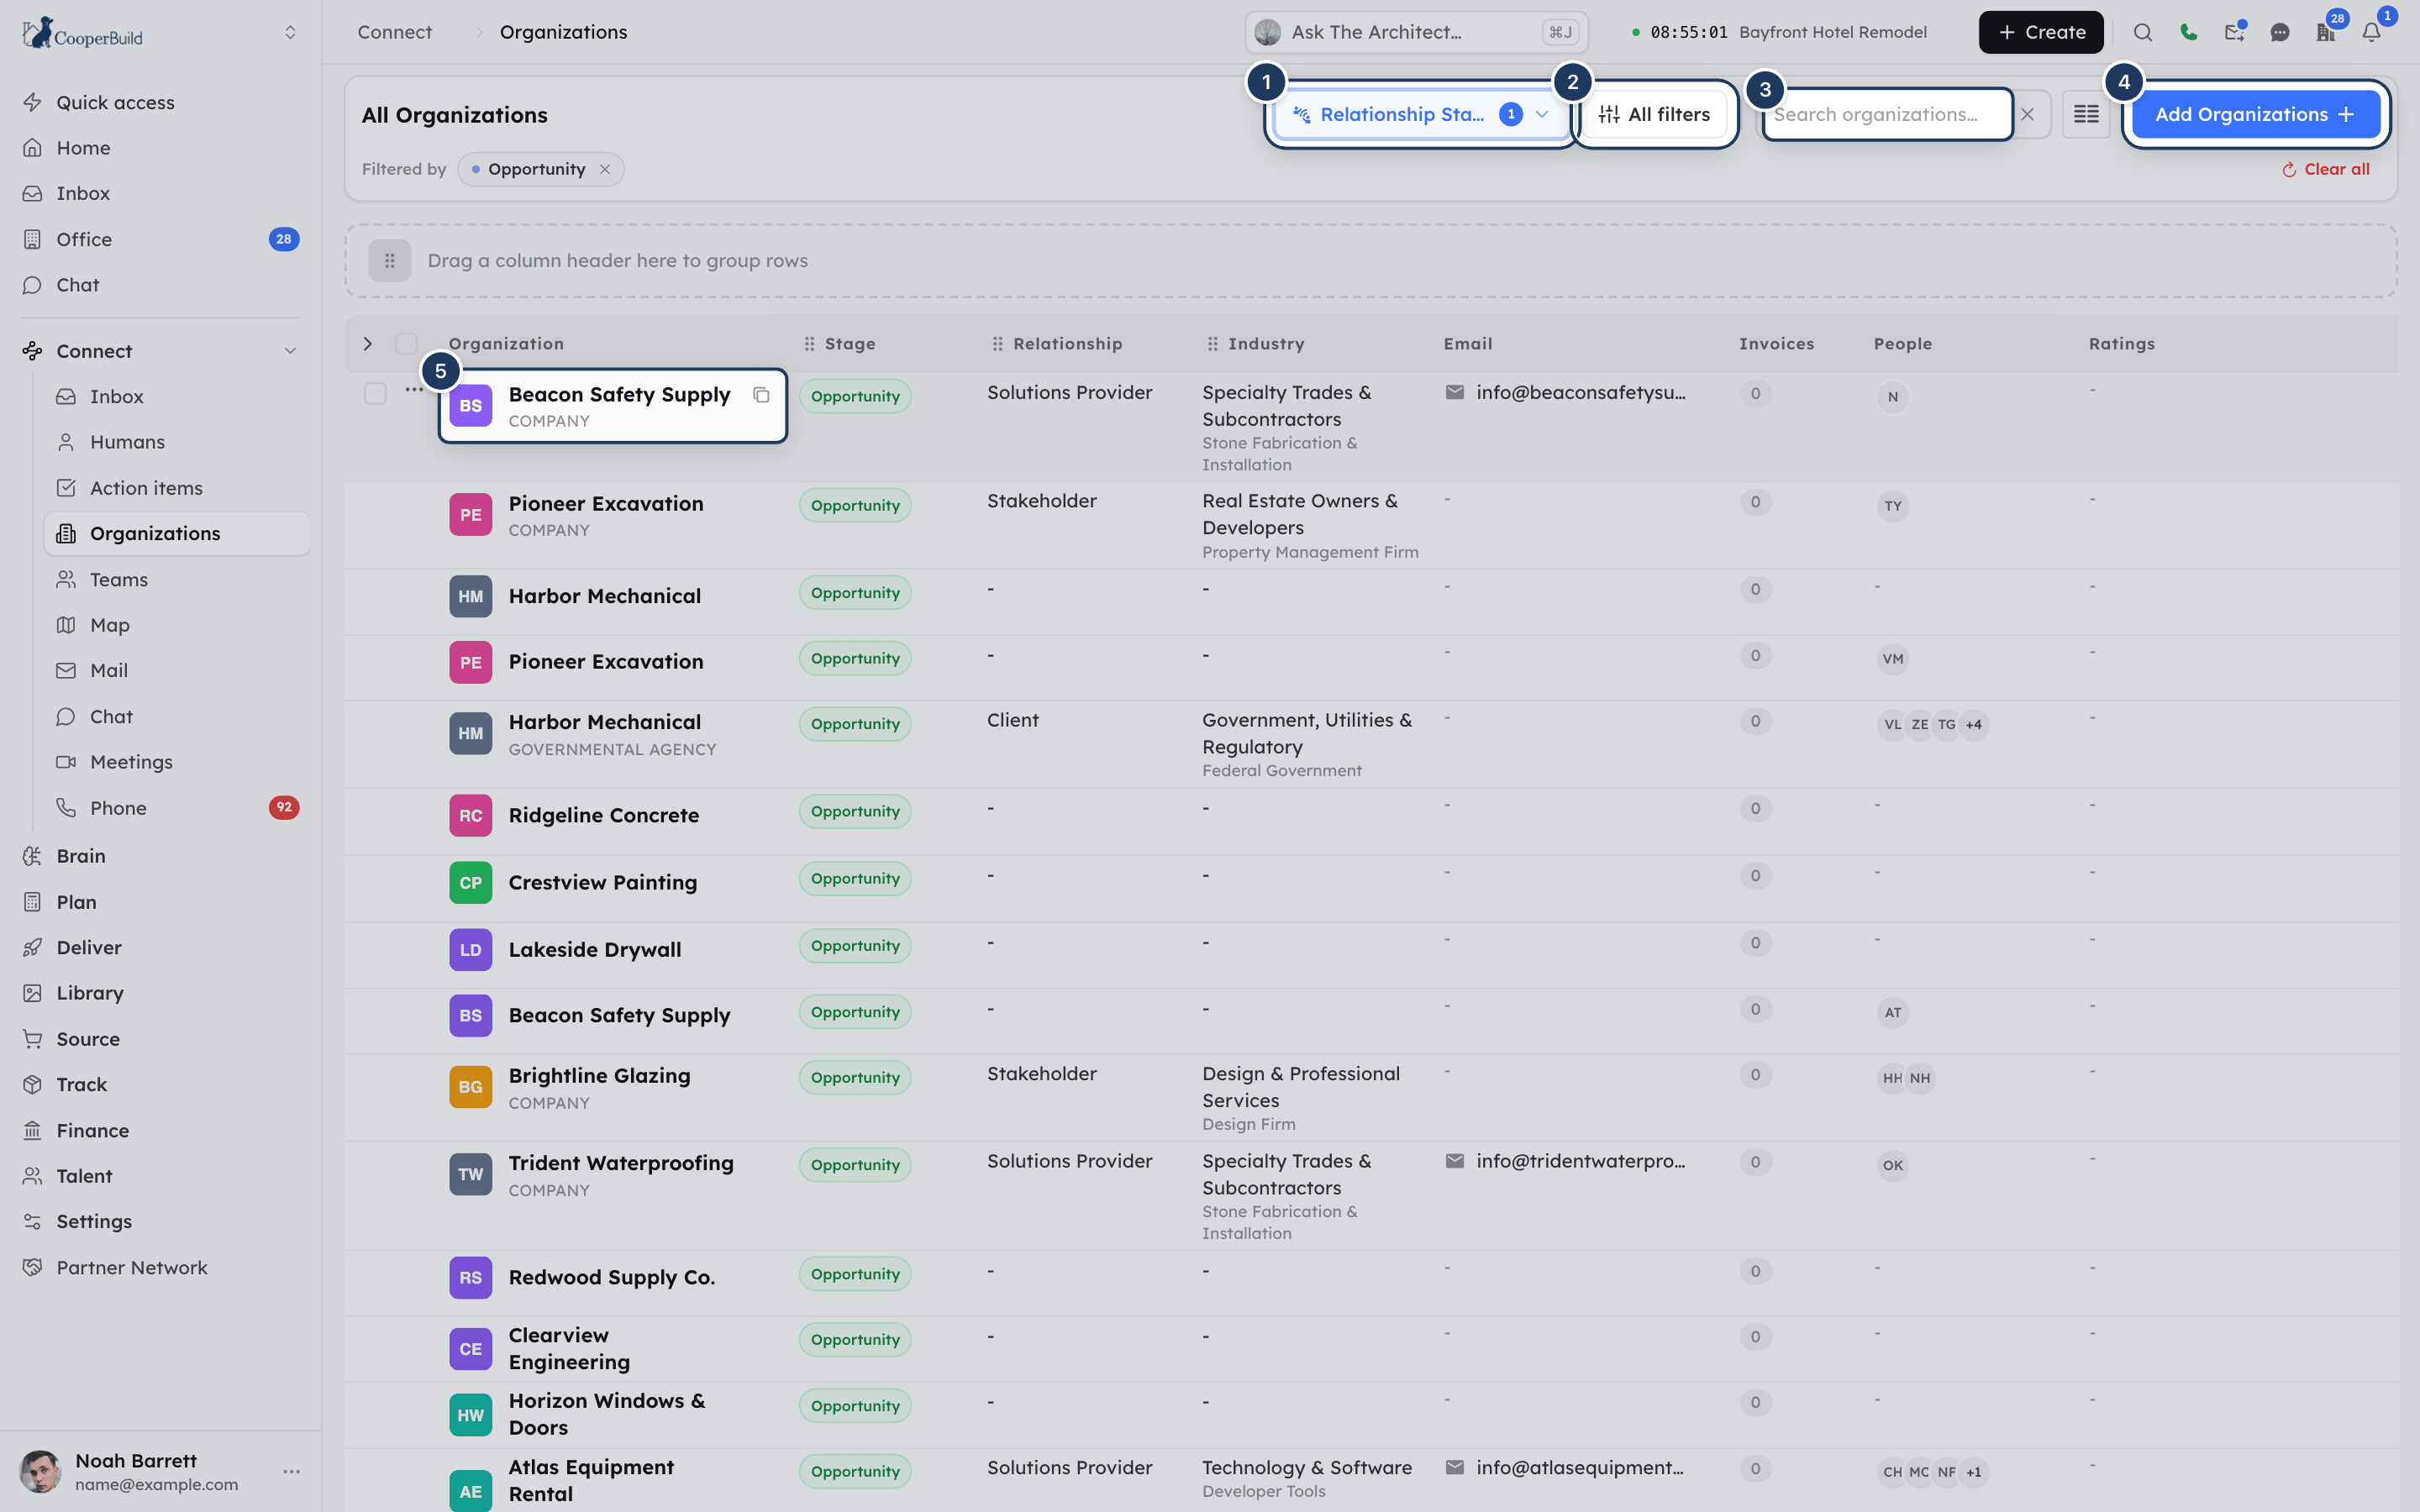2420x1512 pixels.
Task: Click the Bayfront Hotel Remodel timer
Action: 1779,32
